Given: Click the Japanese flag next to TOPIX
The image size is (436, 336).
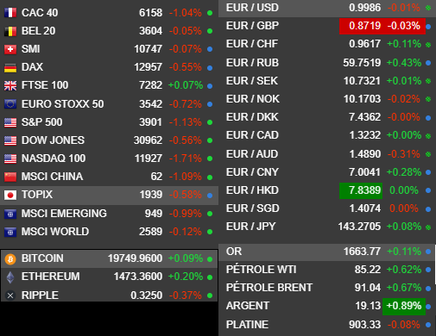Looking at the screenshot, I should click(x=10, y=195).
